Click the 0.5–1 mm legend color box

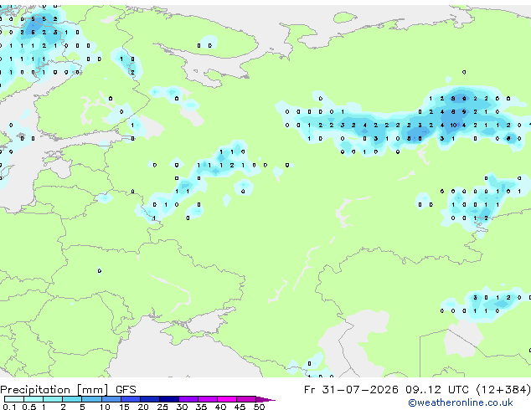pyautogui.click(x=34, y=399)
